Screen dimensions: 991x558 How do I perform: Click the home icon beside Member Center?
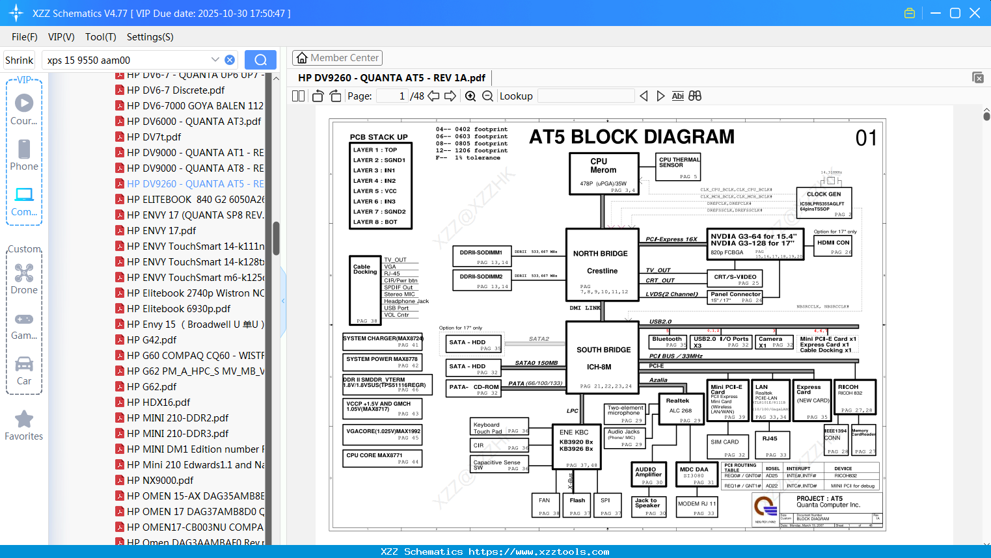pyautogui.click(x=302, y=58)
